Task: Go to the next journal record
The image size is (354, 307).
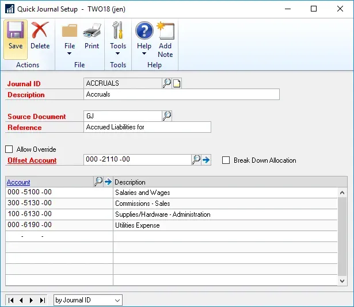Action: 31,300
